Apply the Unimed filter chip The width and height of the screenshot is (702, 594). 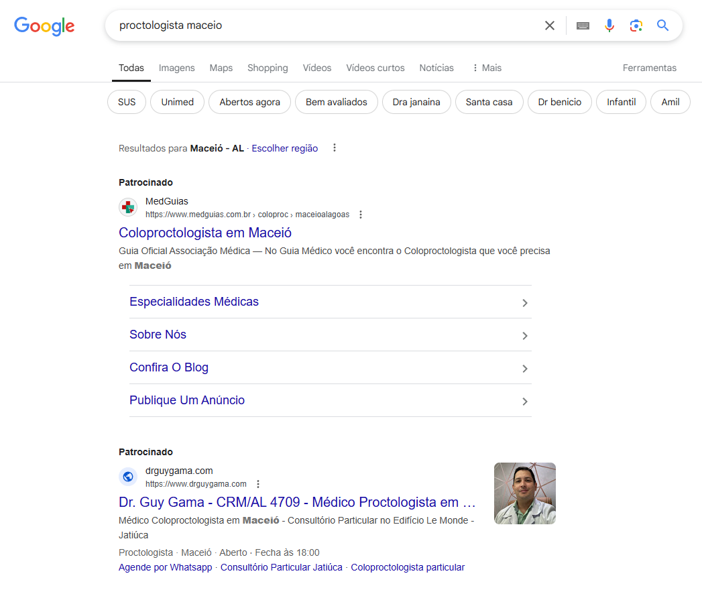point(177,102)
